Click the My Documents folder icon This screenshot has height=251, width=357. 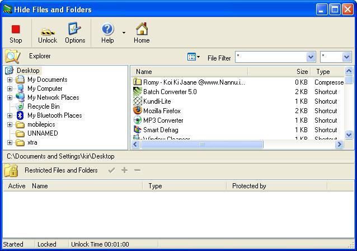(20, 80)
